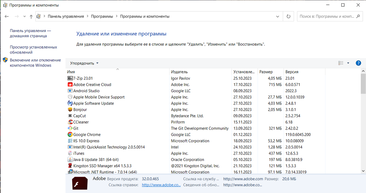Screen dimensions: 366x193
Task: Select the Git program icon
Action: click(70, 128)
